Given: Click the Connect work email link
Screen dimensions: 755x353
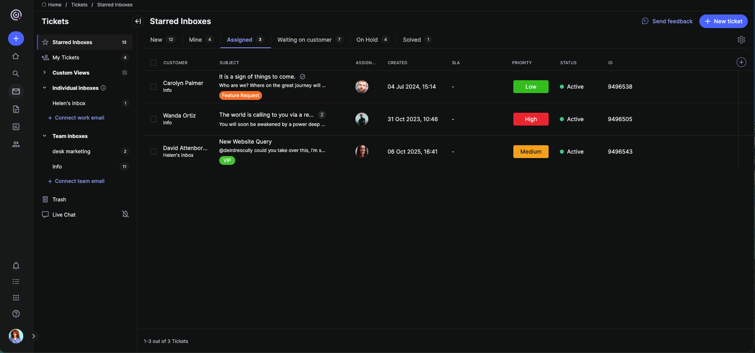Looking at the screenshot, I should 79,118.
